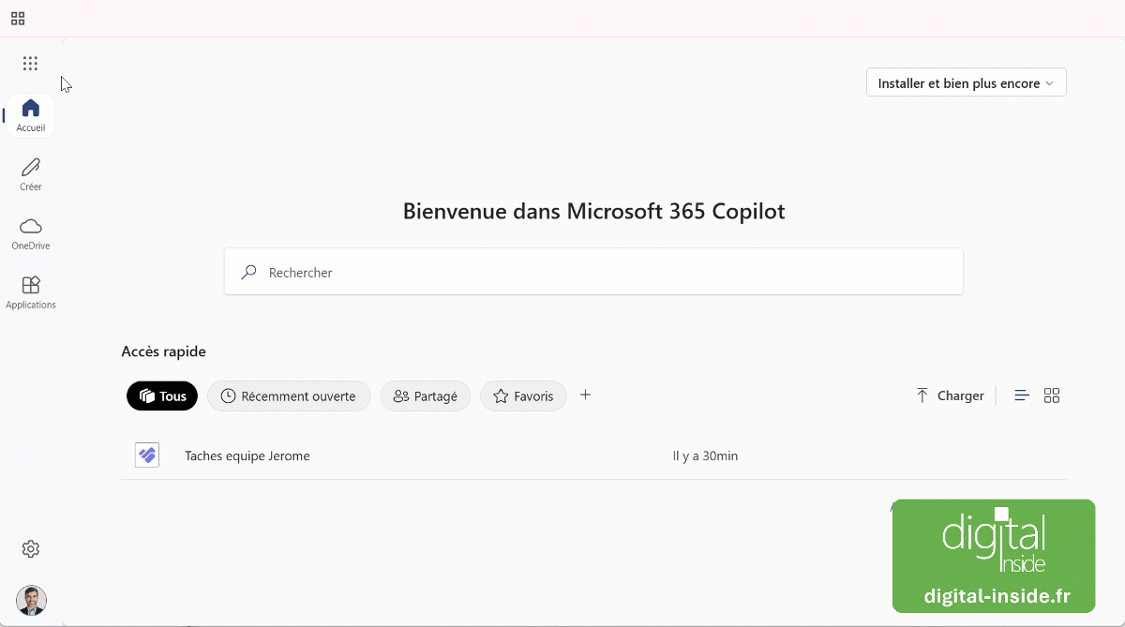Open the settings gear icon

[x=30, y=548]
